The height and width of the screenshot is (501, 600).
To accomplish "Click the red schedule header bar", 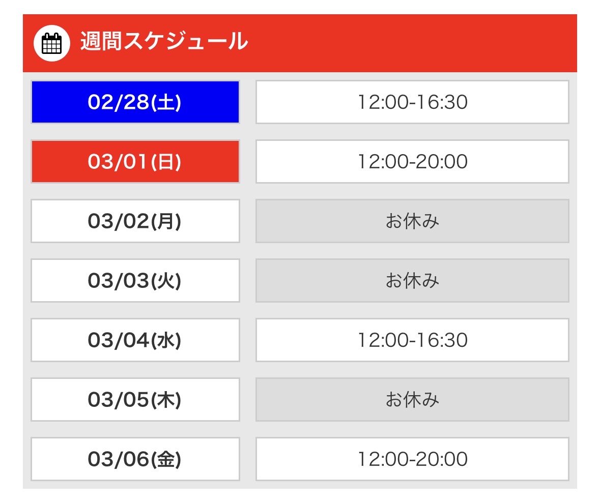I will (x=407, y=43).
